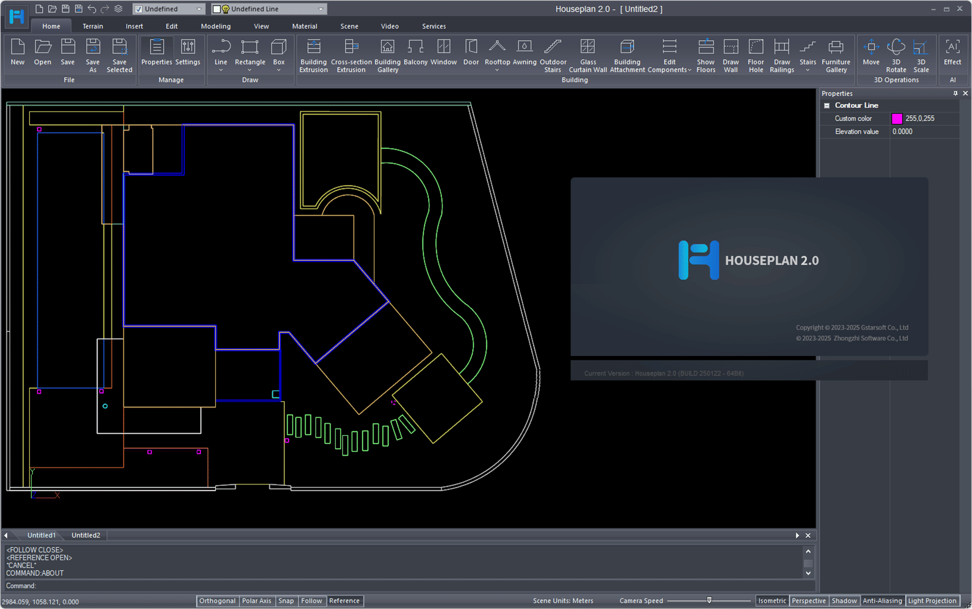Select the Building Extrusion tool
972x609 pixels.
[314, 55]
